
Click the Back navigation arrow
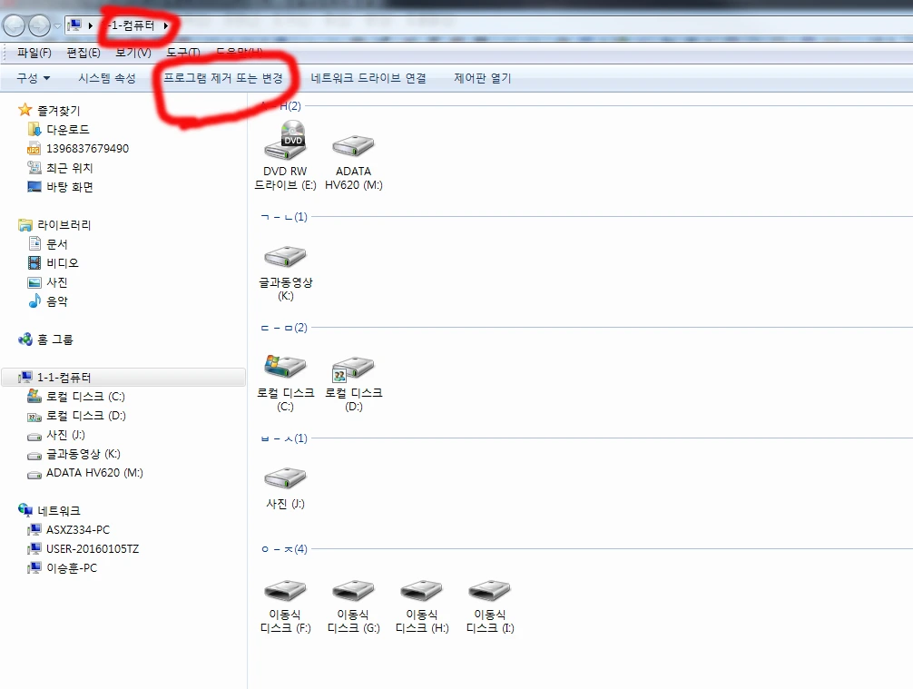click(x=13, y=25)
